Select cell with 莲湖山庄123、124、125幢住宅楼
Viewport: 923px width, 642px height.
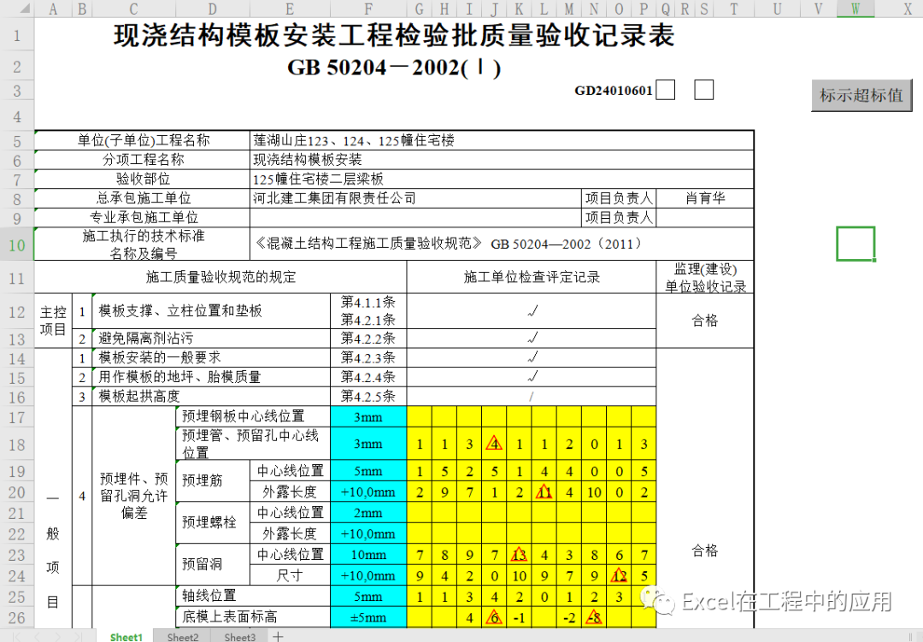(x=502, y=140)
